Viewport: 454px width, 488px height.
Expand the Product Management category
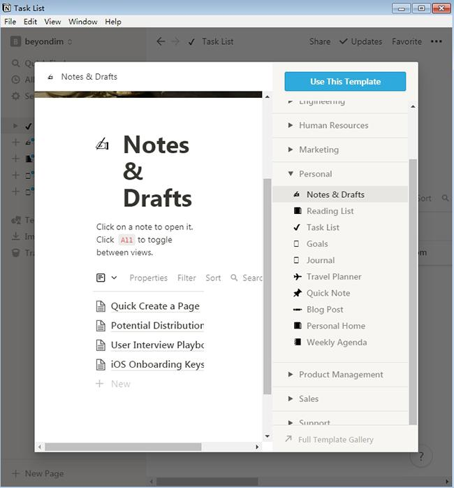[x=340, y=375]
